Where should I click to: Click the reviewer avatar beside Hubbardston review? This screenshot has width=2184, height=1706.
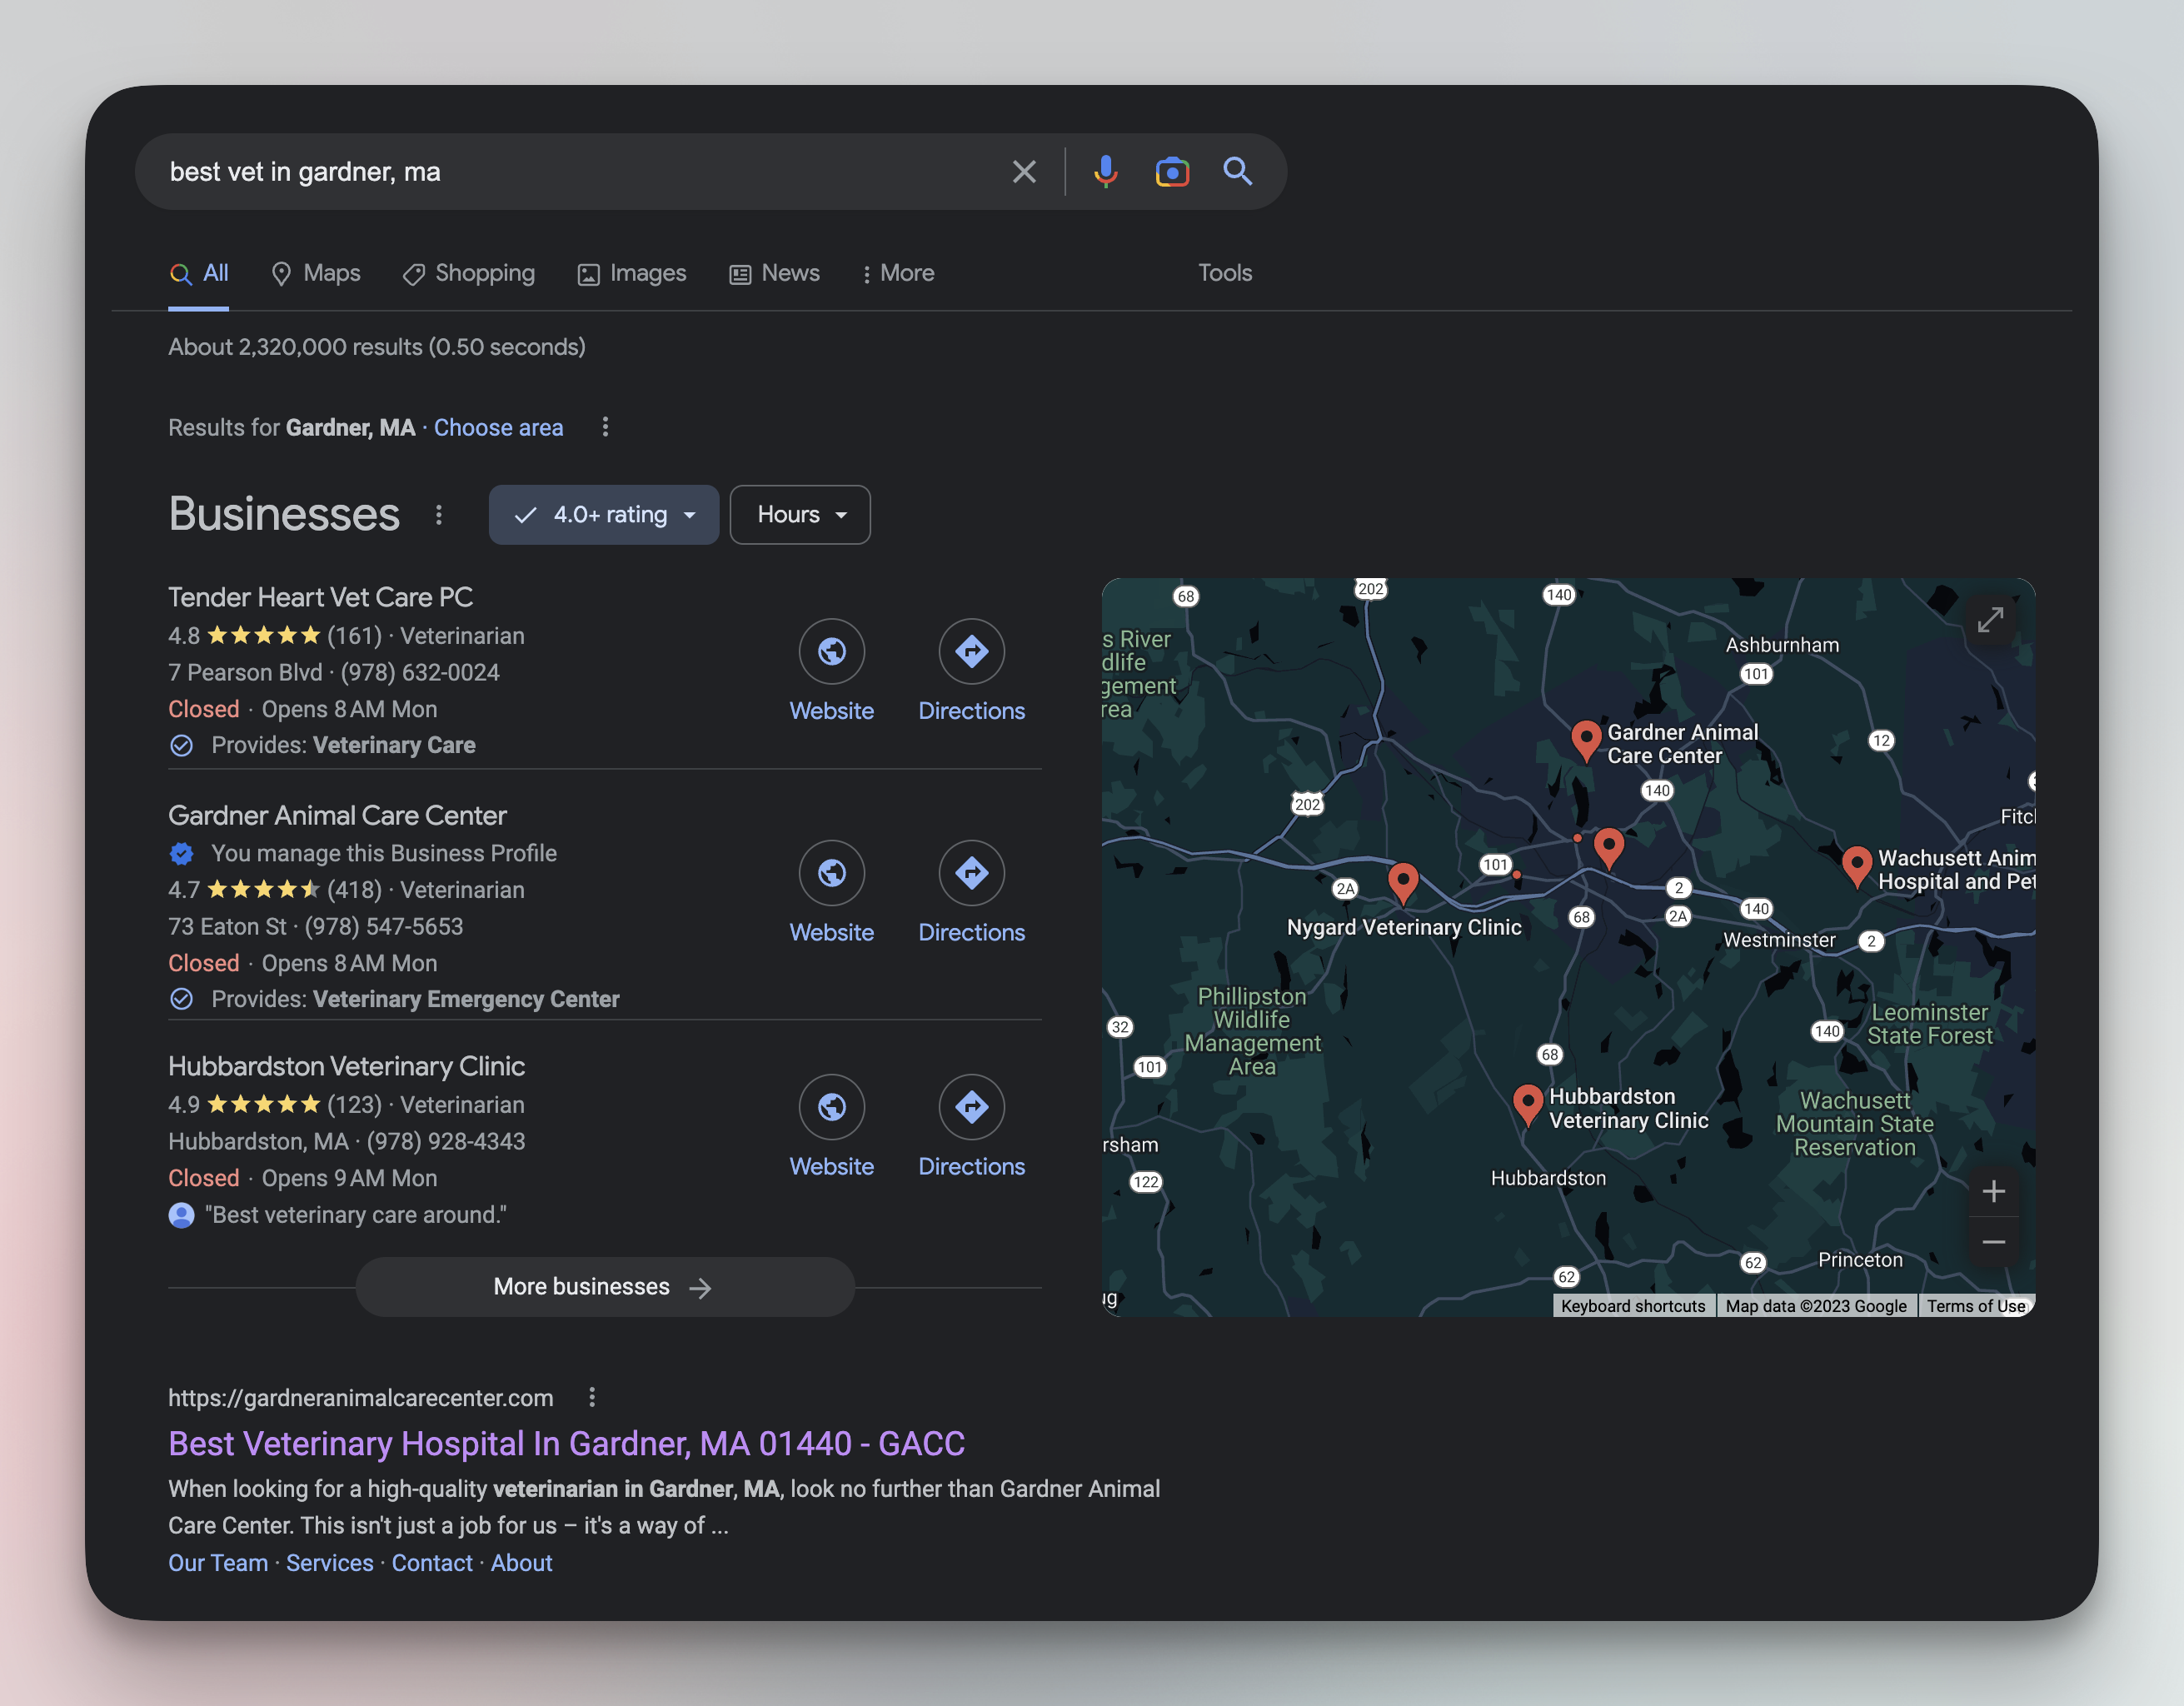(x=181, y=1215)
